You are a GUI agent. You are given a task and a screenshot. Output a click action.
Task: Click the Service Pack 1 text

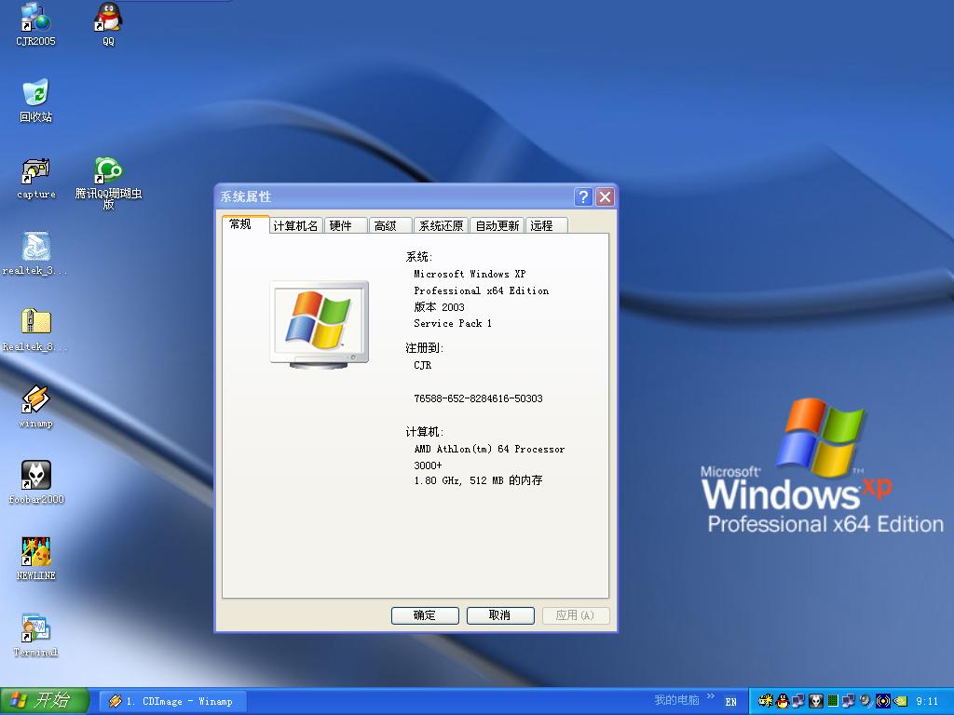(453, 323)
